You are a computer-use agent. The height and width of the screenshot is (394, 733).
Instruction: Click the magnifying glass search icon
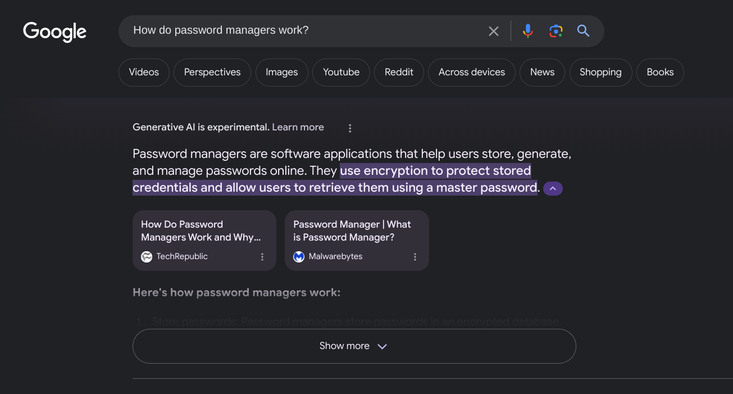click(583, 31)
